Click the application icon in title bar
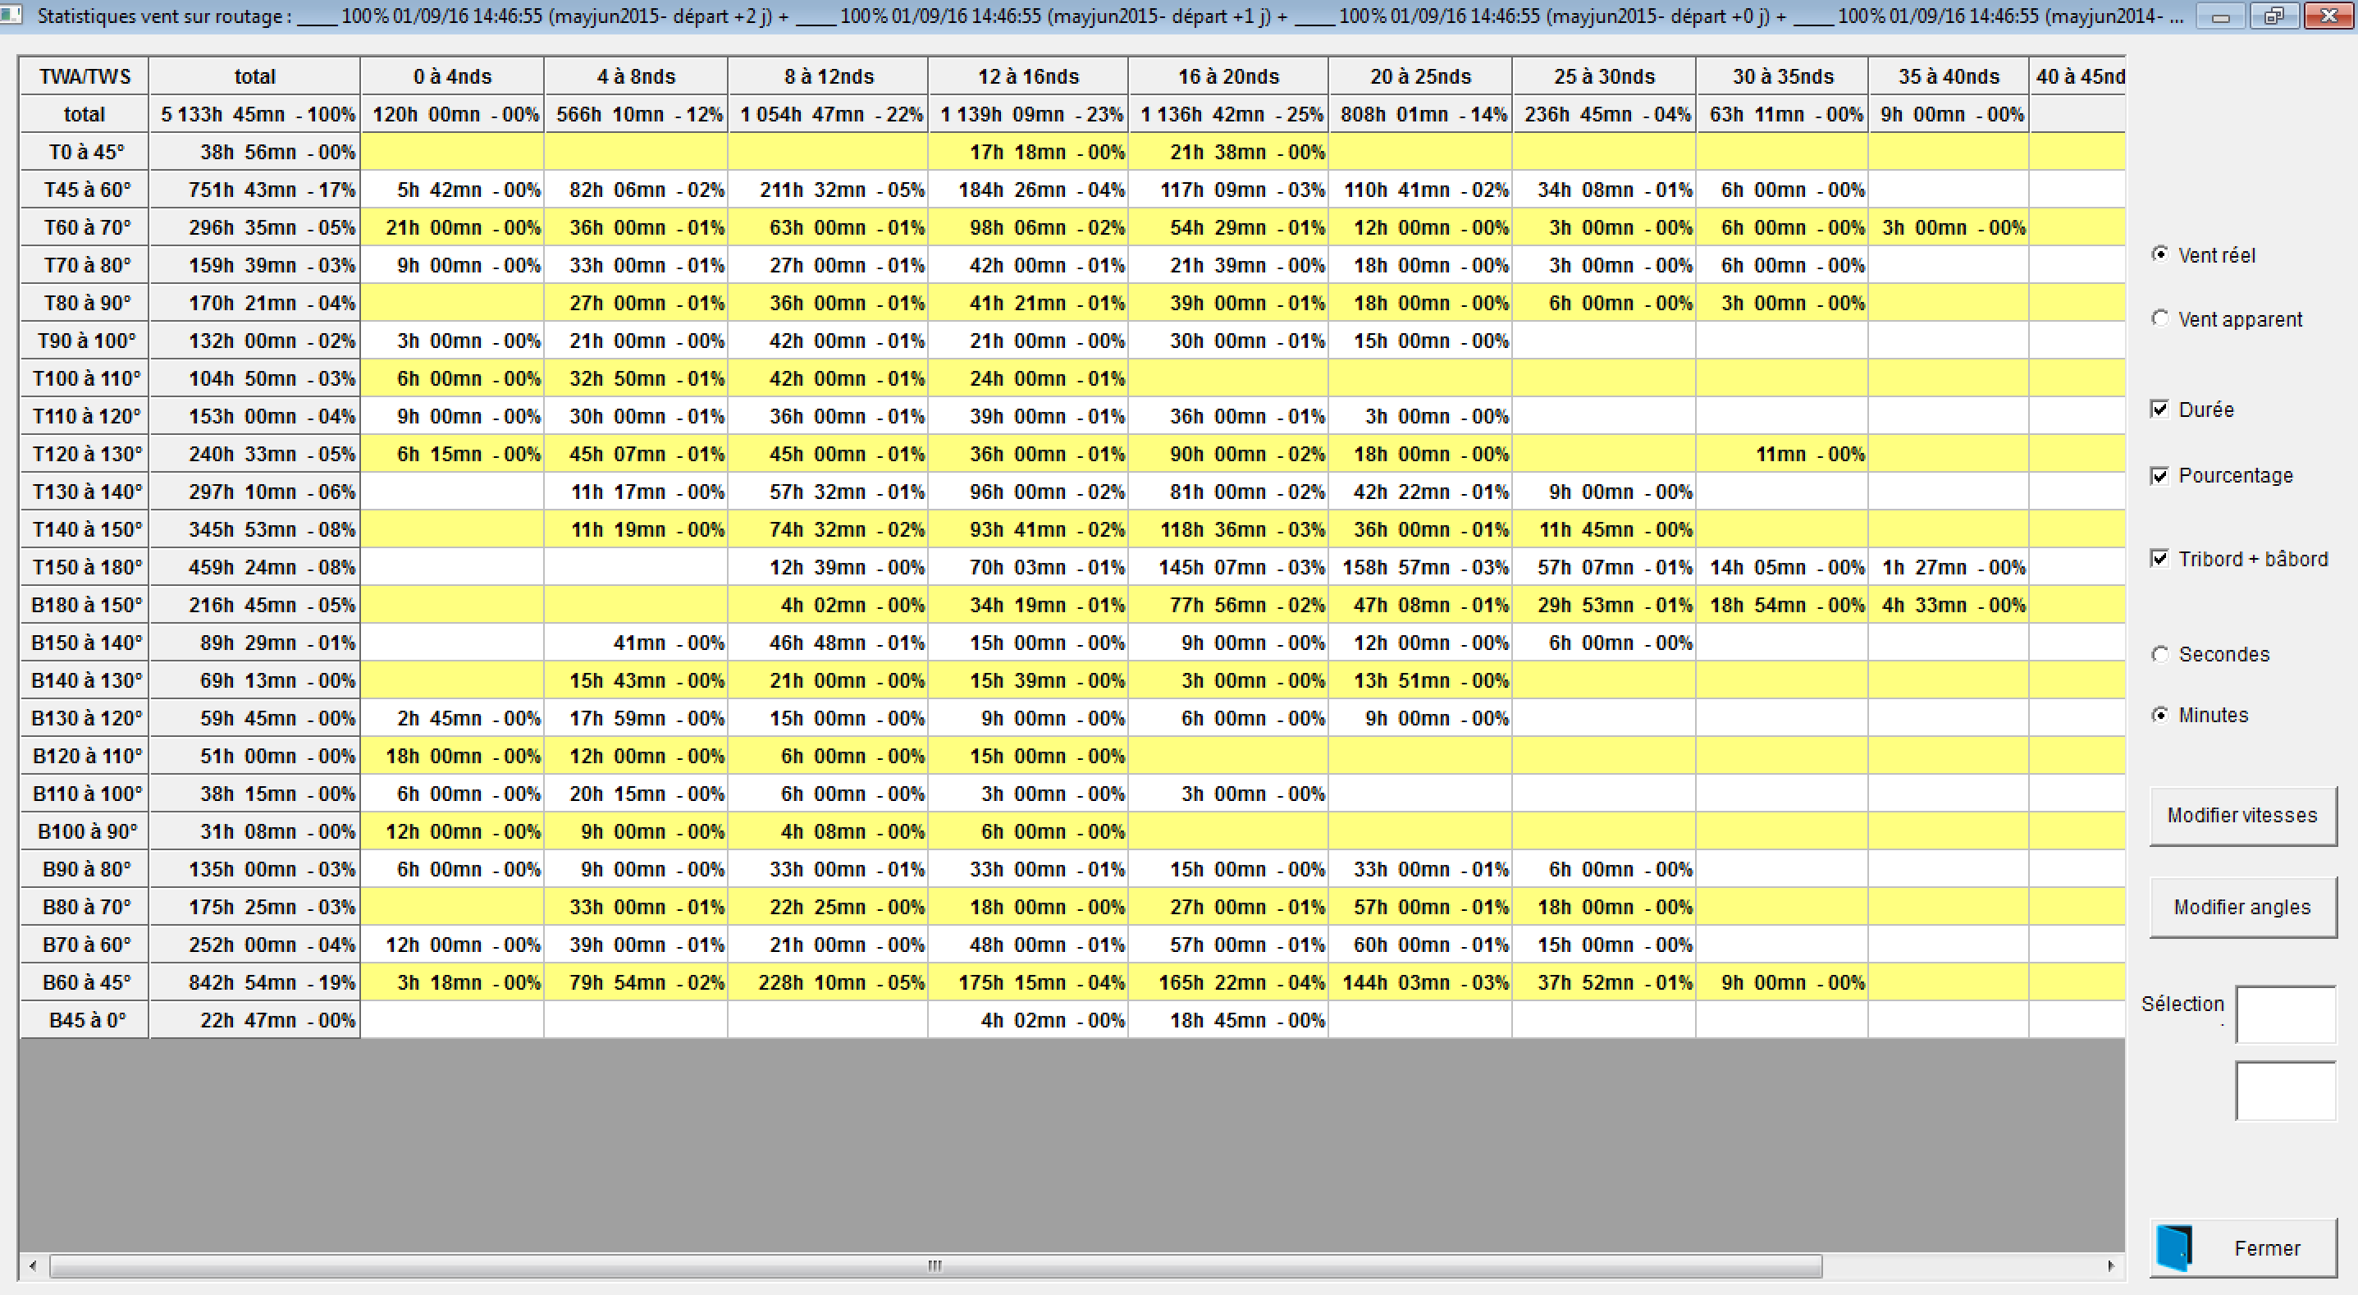Viewport: 2358px width, 1295px height. tap(10, 16)
